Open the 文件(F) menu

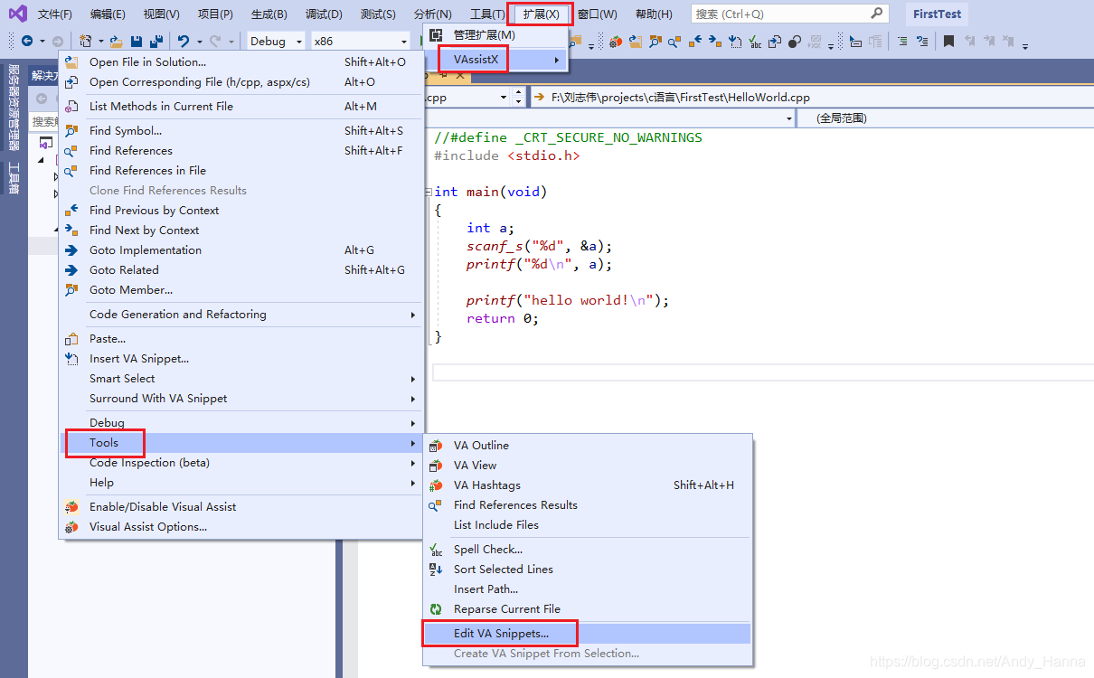point(55,14)
